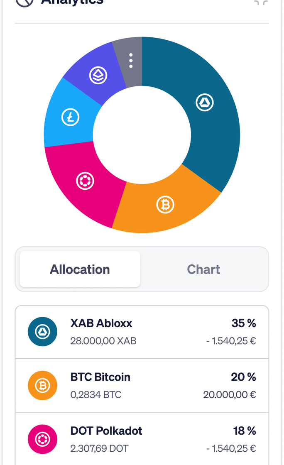Click the Bitcoin icon in the orange donut segment
This screenshot has width=284, height=465.
coord(165,205)
